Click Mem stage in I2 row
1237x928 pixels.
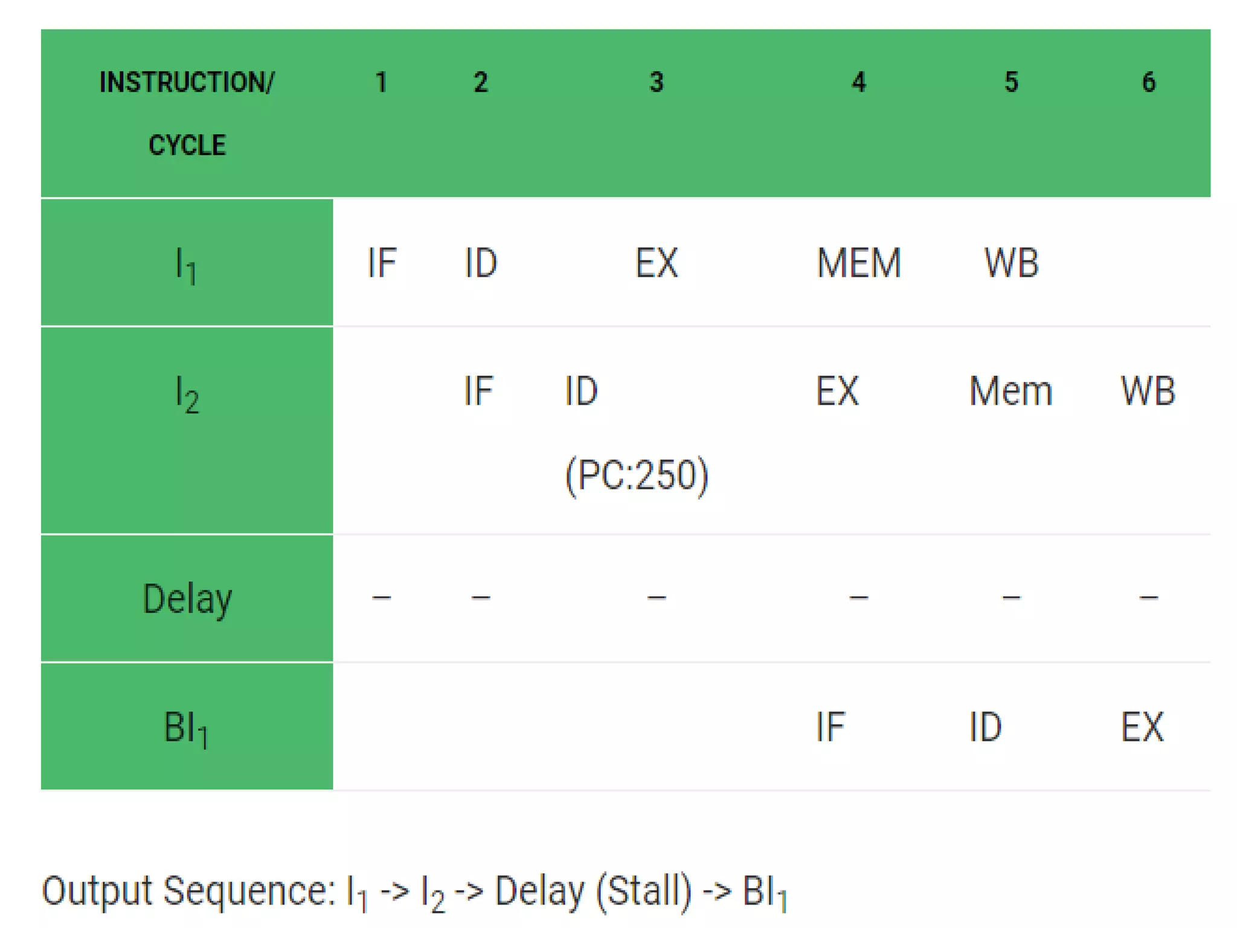point(1010,391)
